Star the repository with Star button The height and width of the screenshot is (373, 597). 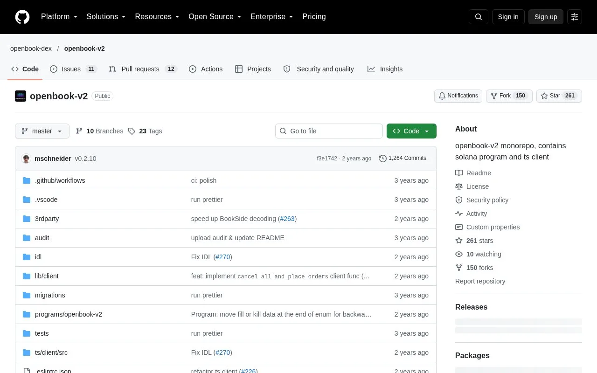coord(559,96)
